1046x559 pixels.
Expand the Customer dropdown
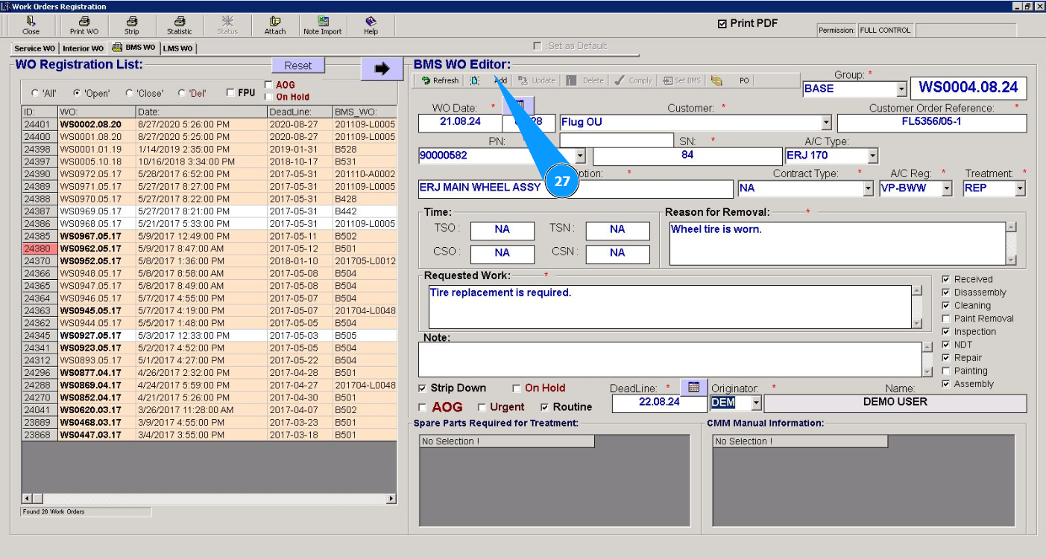click(x=825, y=122)
